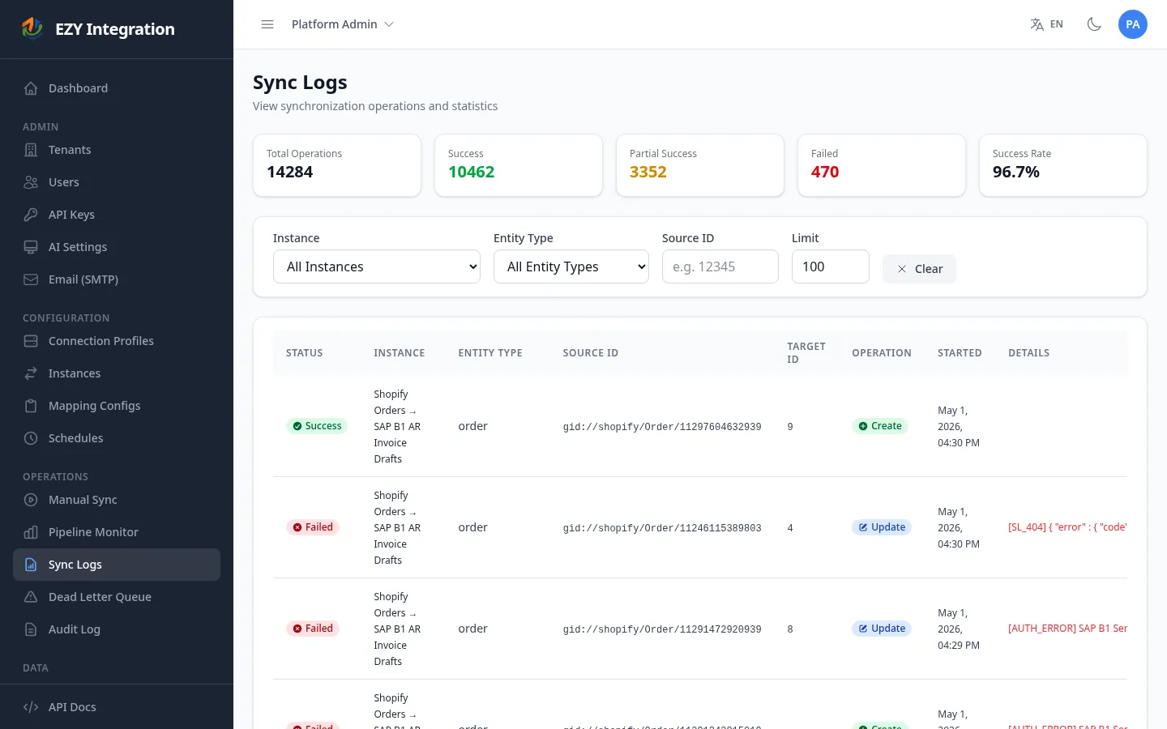Toggle the sidebar hamburger menu
Screen dimensions: 1167x729
[x=267, y=24]
